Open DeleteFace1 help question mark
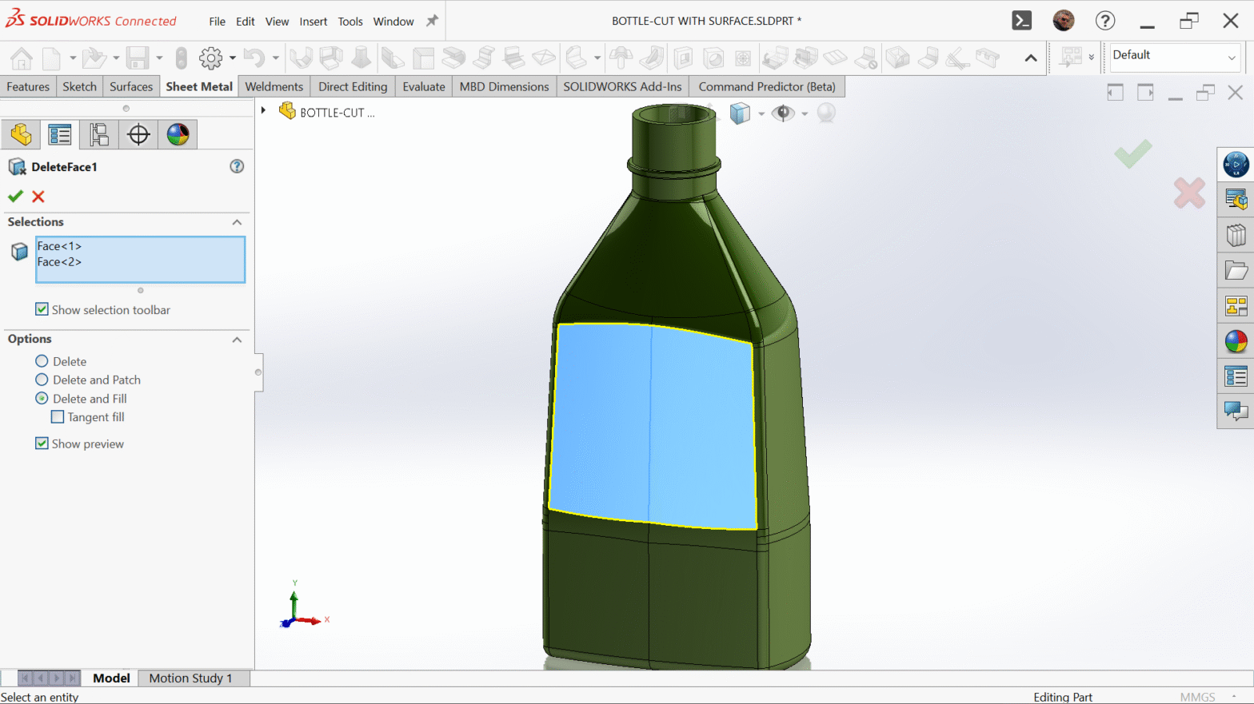 [237, 166]
